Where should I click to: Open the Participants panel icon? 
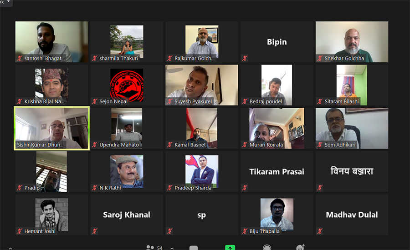click(x=150, y=247)
